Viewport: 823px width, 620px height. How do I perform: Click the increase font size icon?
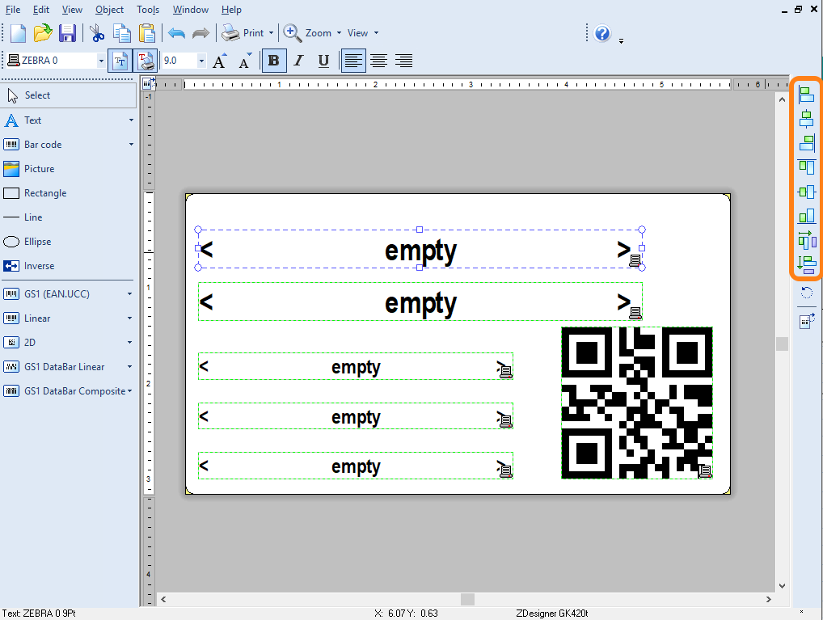point(219,61)
